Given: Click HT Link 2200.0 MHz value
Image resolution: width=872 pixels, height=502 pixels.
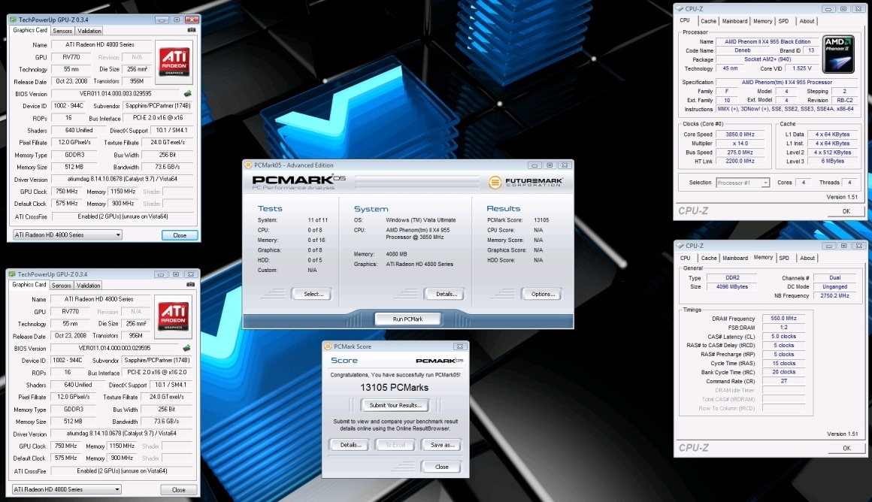Looking at the screenshot, I should point(740,161).
